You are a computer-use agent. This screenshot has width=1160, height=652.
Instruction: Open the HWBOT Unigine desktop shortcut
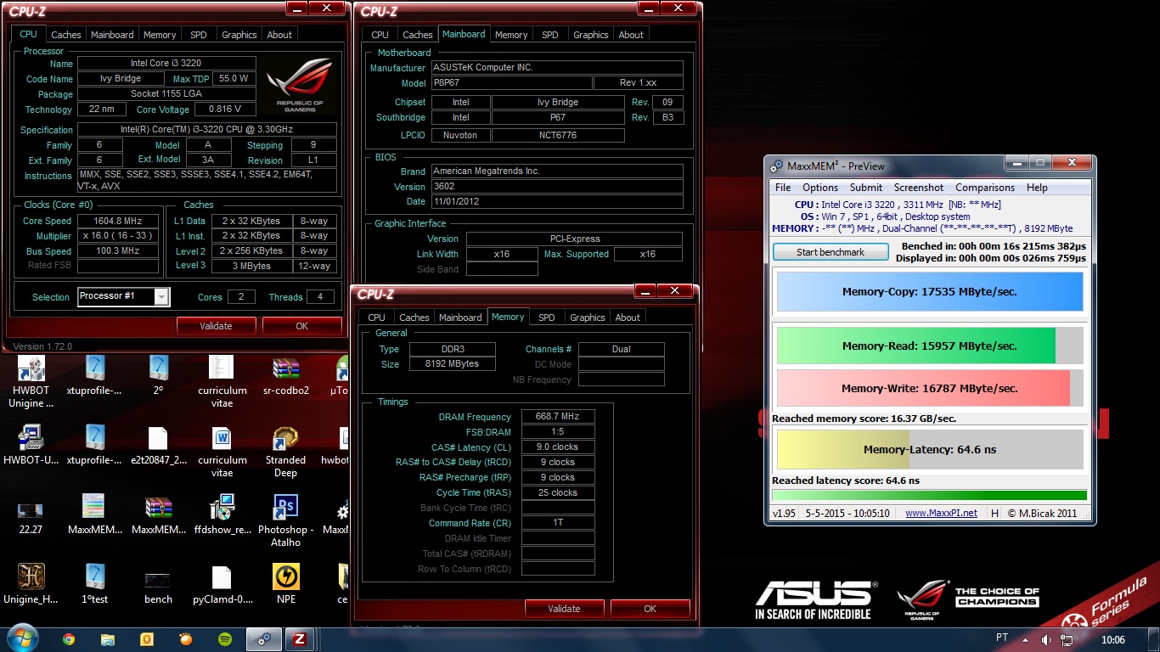pyautogui.click(x=31, y=382)
